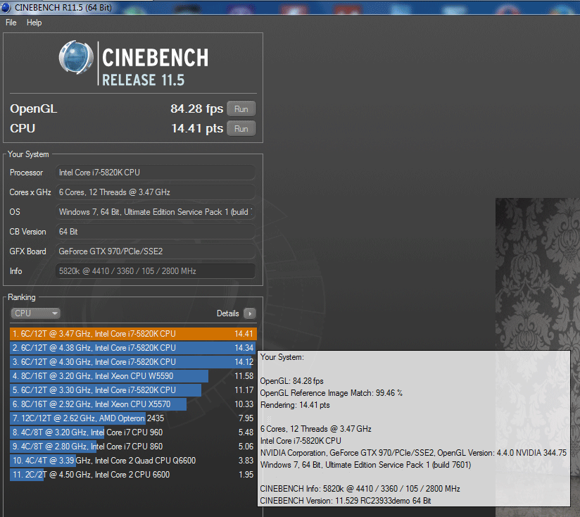
Task: Click the CINEBENCH Version line in tooltip
Action: [x=346, y=501]
